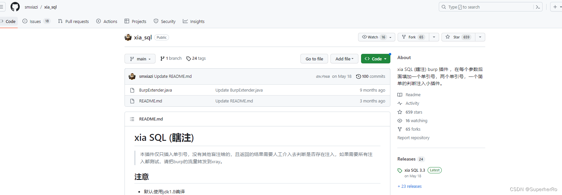Open the command palette icon
The height and width of the screenshot is (195, 562).
(x=538, y=7)
